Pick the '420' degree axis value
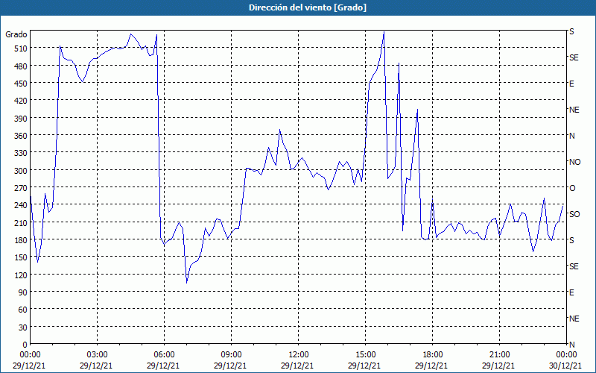 [x=21, y=101]
